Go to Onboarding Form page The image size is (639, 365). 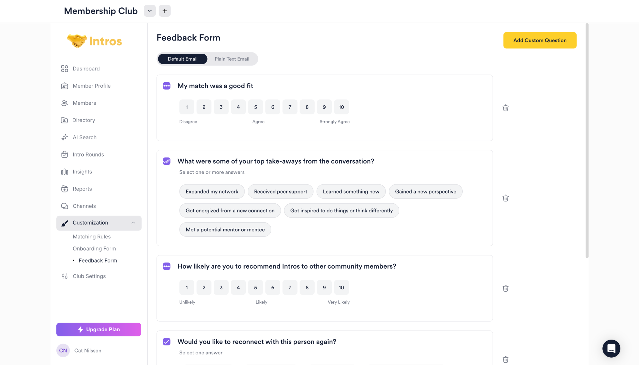tap(94, 249)
